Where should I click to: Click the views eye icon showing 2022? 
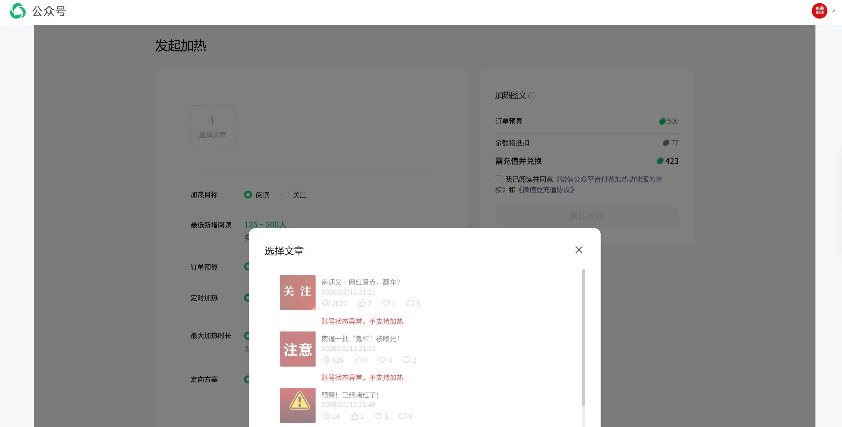pyautogui.click(x=326, y=303)
